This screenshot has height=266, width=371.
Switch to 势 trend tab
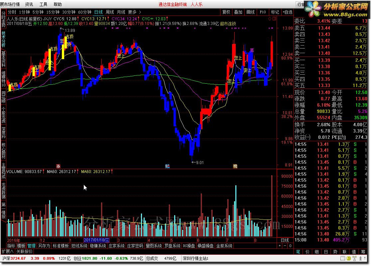[x=335, y=252]
